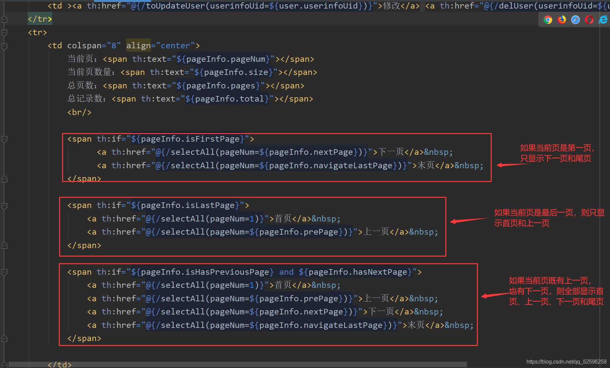Click pageNum=1 link in isHasPreviousPage span
The width and height of the screenshot is (610, 368).
(x=205, y=285)
